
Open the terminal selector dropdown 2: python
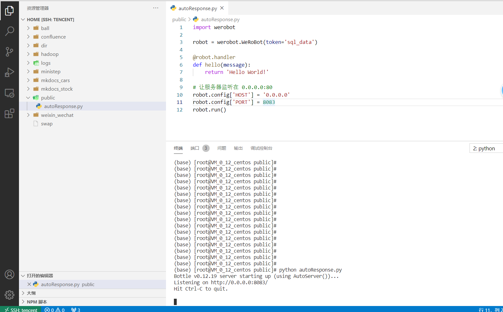tap(486, 148)
